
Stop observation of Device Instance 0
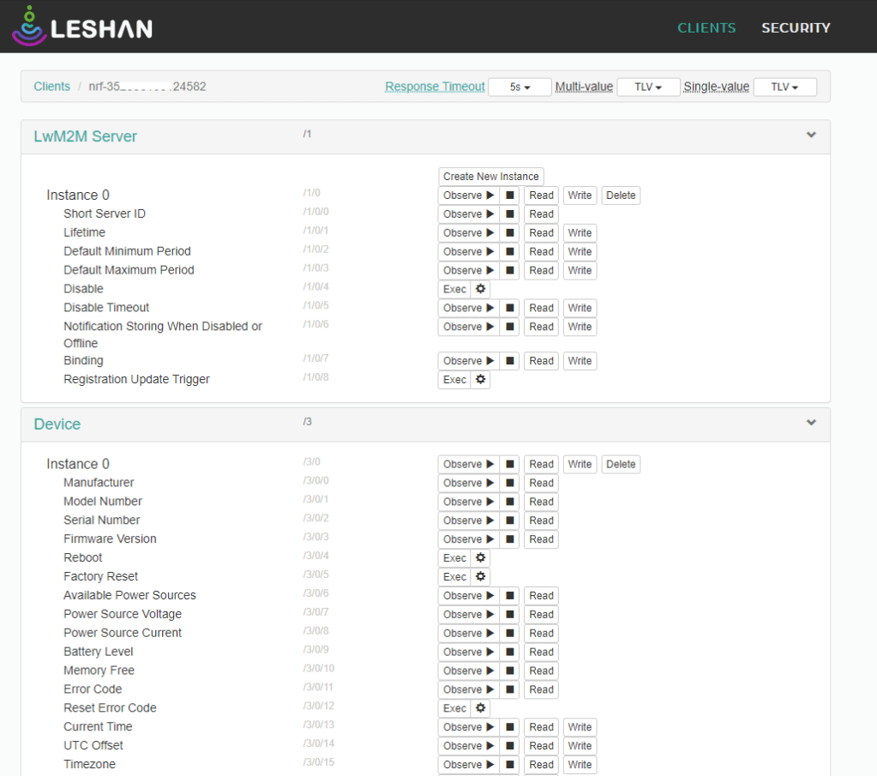pyautogui.click(x=509, y=465)
